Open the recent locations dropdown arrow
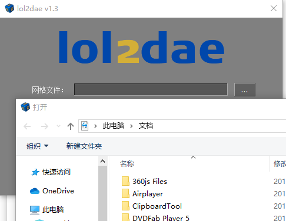286x221 pixels. point(58,126)
